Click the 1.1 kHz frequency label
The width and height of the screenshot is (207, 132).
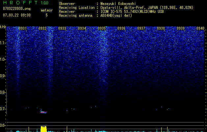point(3,43)
